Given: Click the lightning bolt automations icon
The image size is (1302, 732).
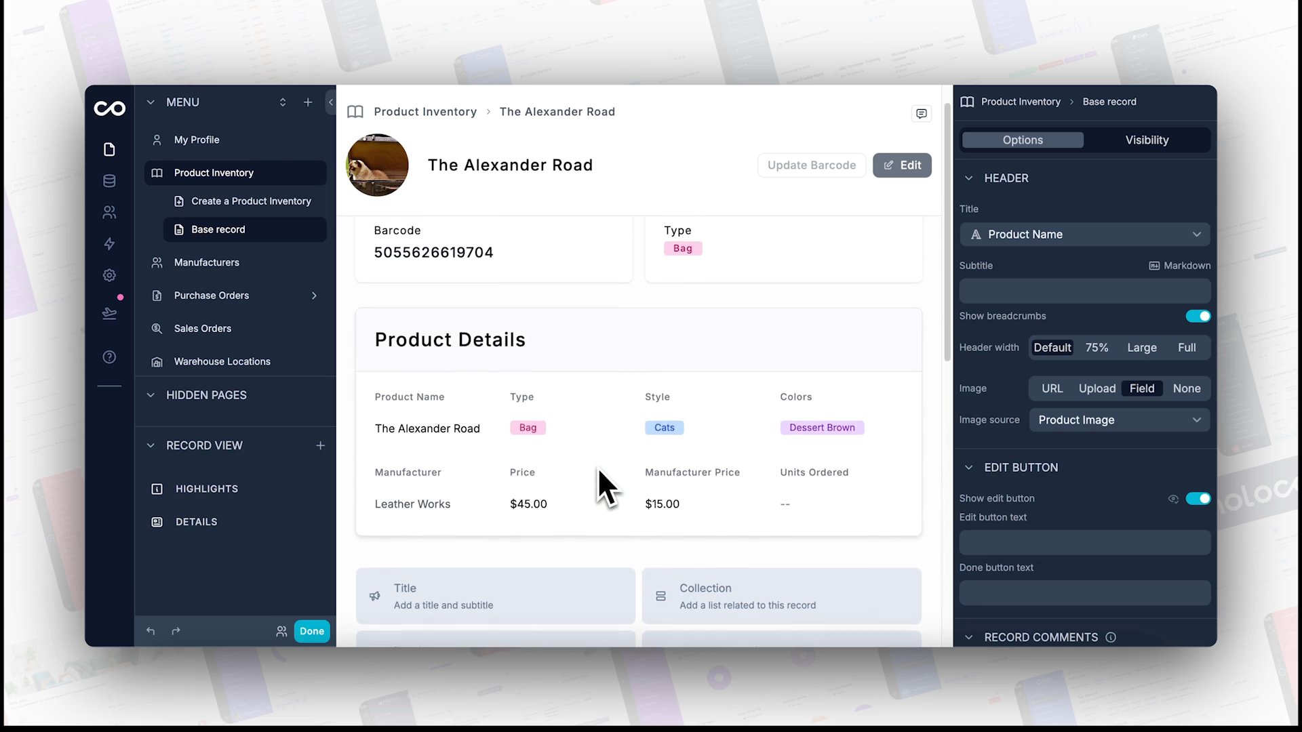Looking at the screenshot, I should tap(109, 244).
